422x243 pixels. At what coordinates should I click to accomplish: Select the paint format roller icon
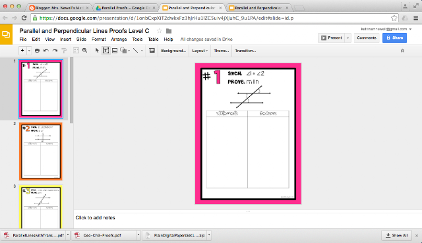coord(64,51)
